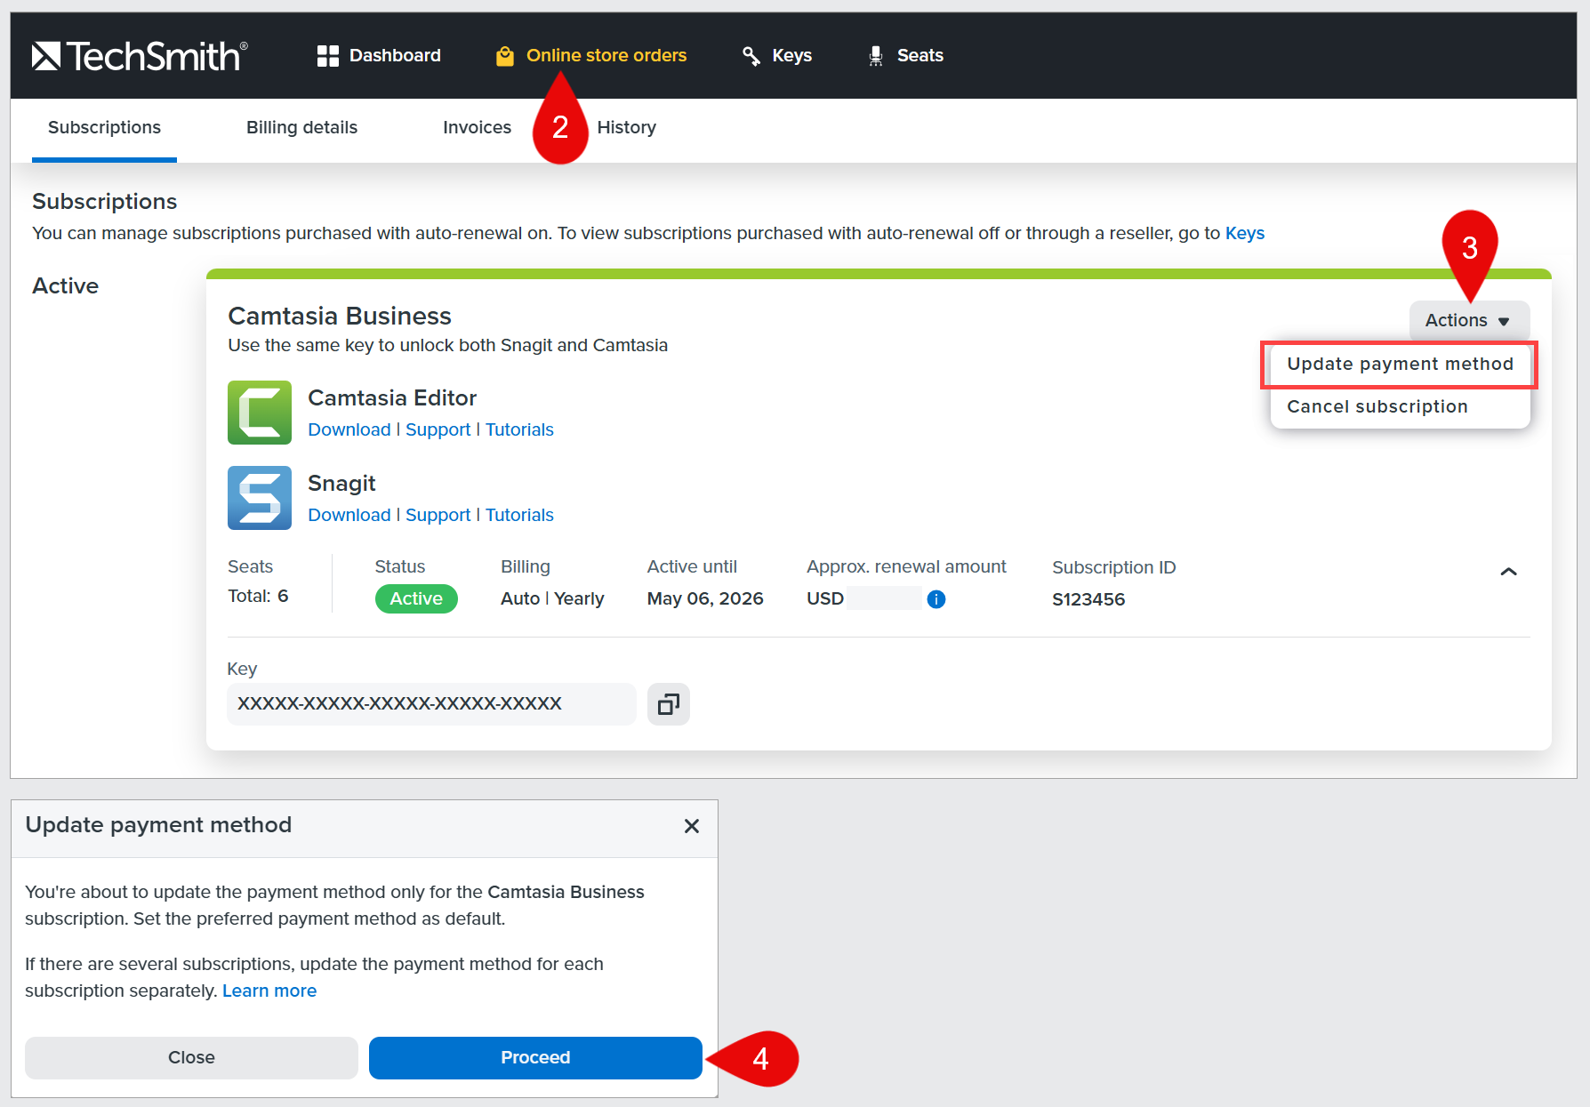Image resolution: width=1590 pixels, height=1107 pixels.
Task: Open the History tab
Action: click(x=626, y=128)
